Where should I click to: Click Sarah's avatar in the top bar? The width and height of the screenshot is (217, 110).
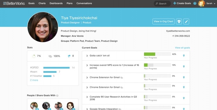tap(201, 4)
